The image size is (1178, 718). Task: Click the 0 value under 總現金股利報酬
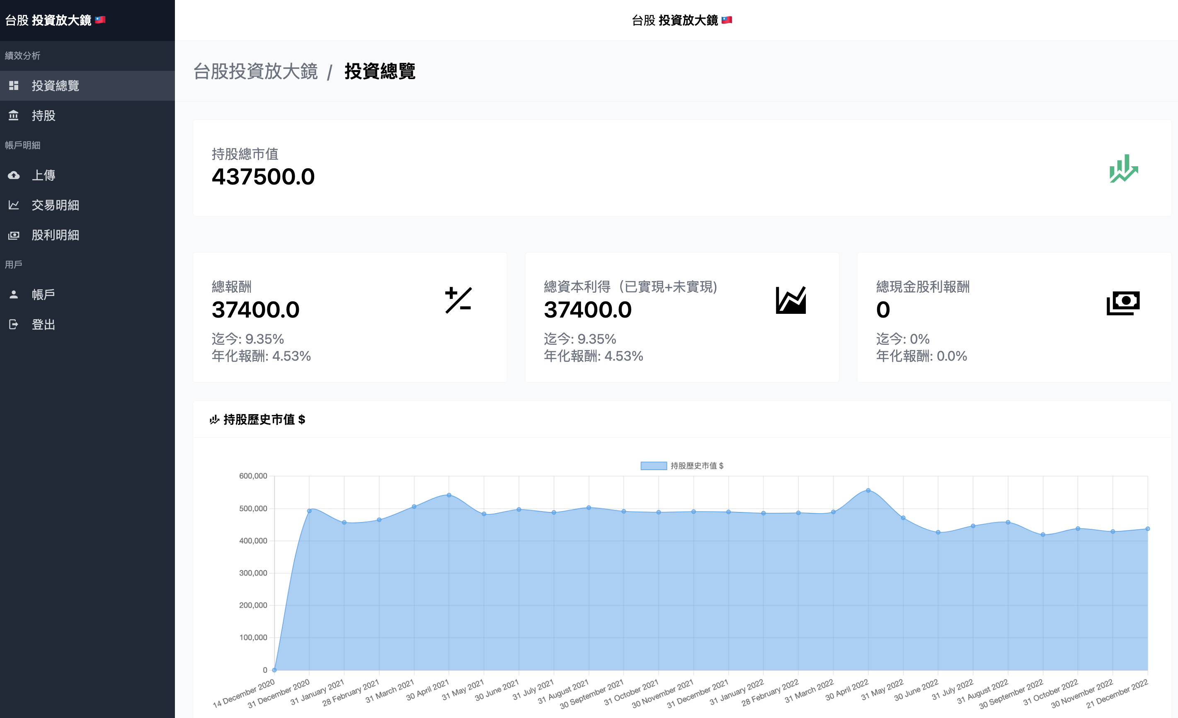pyautogui.click(x=883, y=310)
